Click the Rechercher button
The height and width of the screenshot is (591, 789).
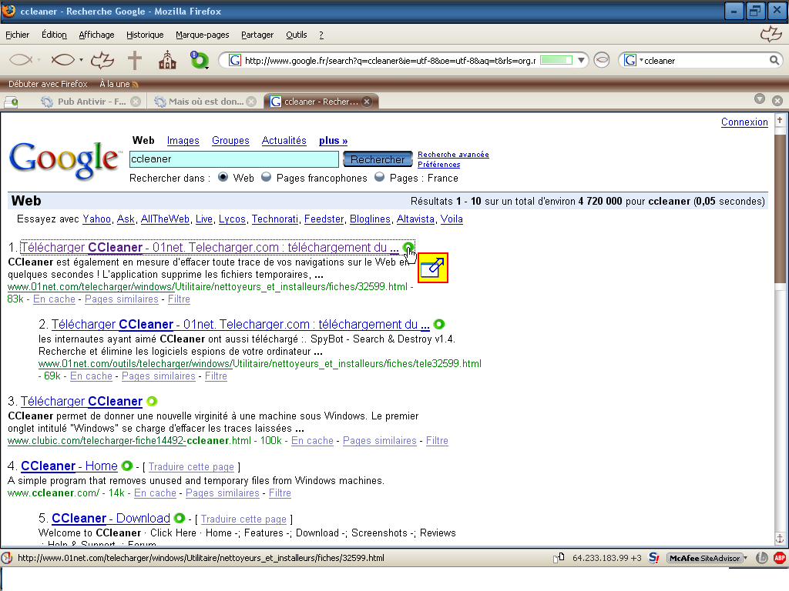click(378, 159)
